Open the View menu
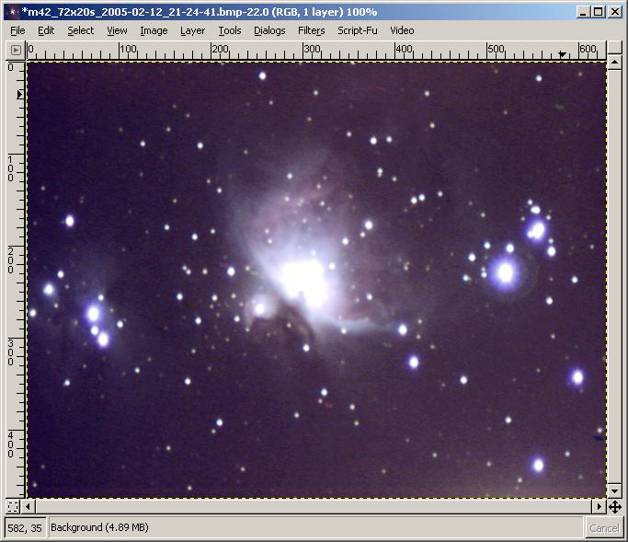This screenshot has width=628, height=542. (117, 30)
